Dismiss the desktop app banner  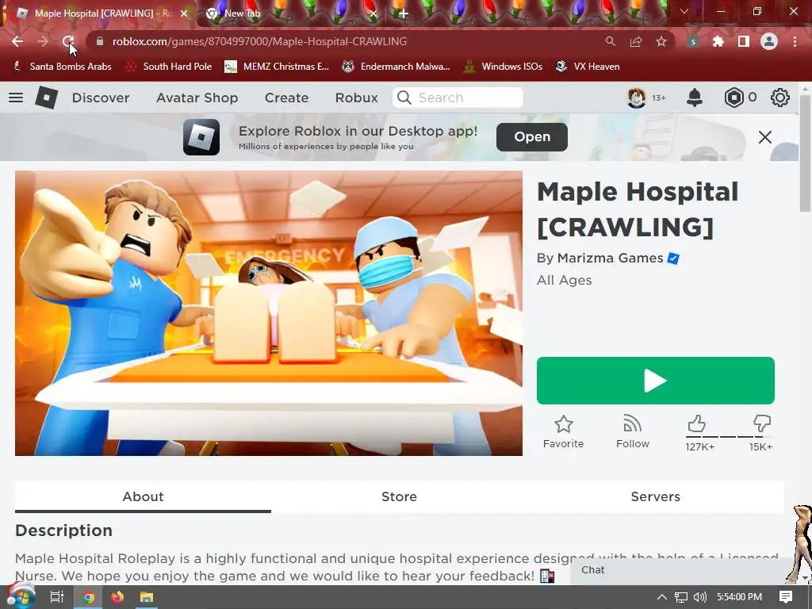765,137
